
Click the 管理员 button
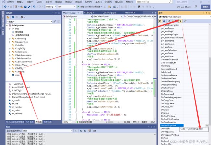[205, 7]
